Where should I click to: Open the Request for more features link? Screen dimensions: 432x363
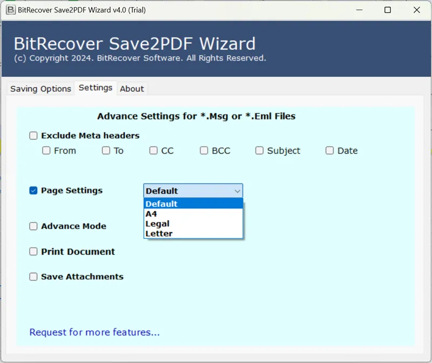[94, 332]
